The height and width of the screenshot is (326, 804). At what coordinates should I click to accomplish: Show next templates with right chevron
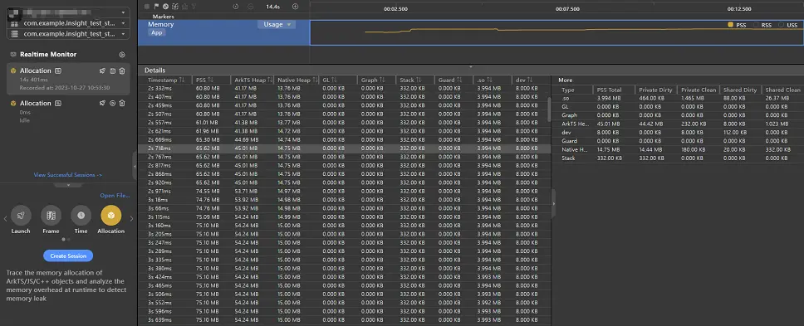[x=131, y=218]
